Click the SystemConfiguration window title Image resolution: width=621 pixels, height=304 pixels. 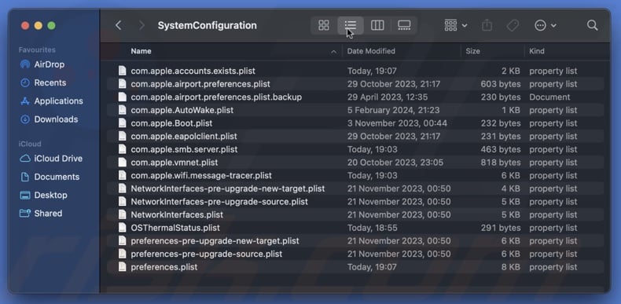coord(208,25)
